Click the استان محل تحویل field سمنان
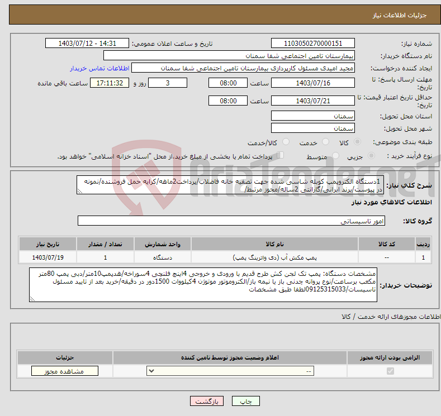 (313, 116)
